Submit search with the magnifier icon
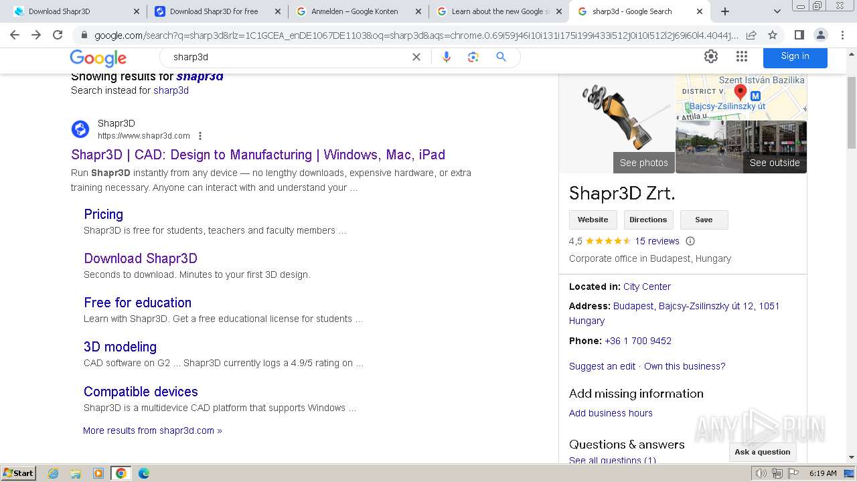Image resolution: width=857 pixels, height=482 pixels. pyautogui.click(x=501, y=57)
